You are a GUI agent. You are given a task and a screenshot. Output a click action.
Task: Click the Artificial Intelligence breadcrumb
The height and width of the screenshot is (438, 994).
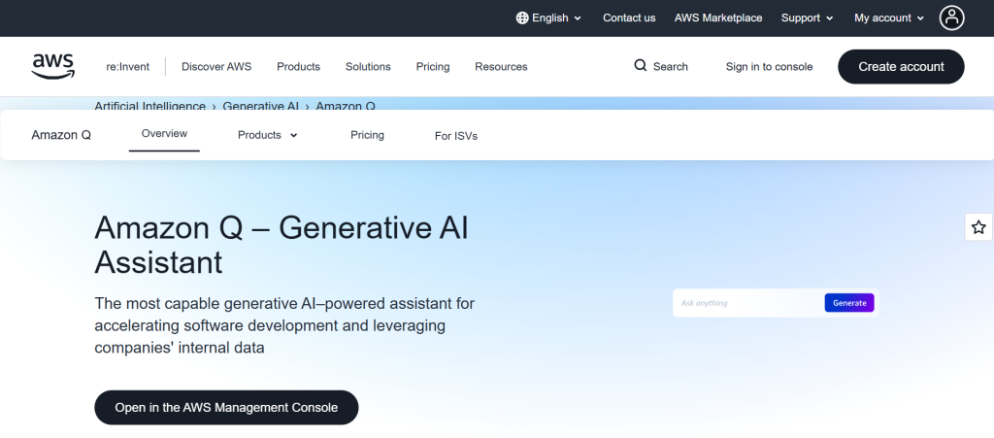[x=150, y=106]
